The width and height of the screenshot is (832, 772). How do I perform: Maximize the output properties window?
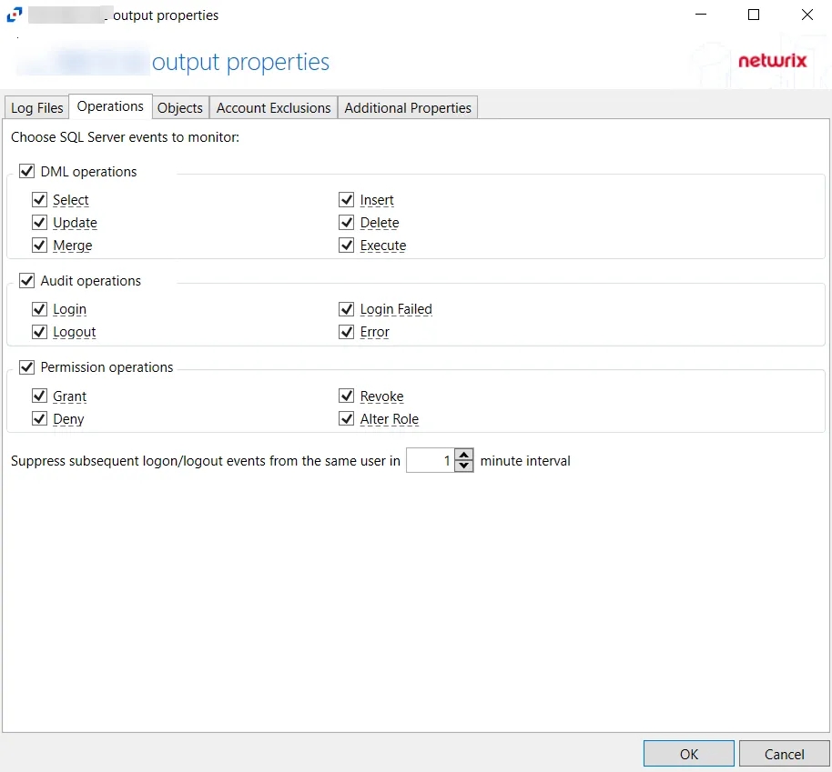(754, 15)
